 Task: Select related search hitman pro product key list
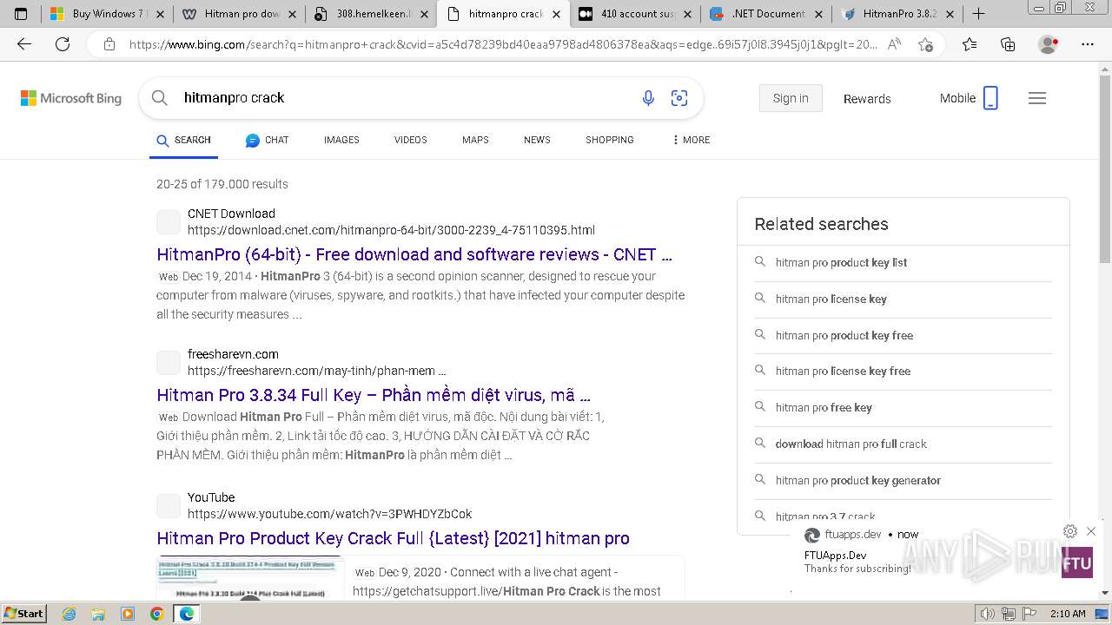[x=841, y=262]
